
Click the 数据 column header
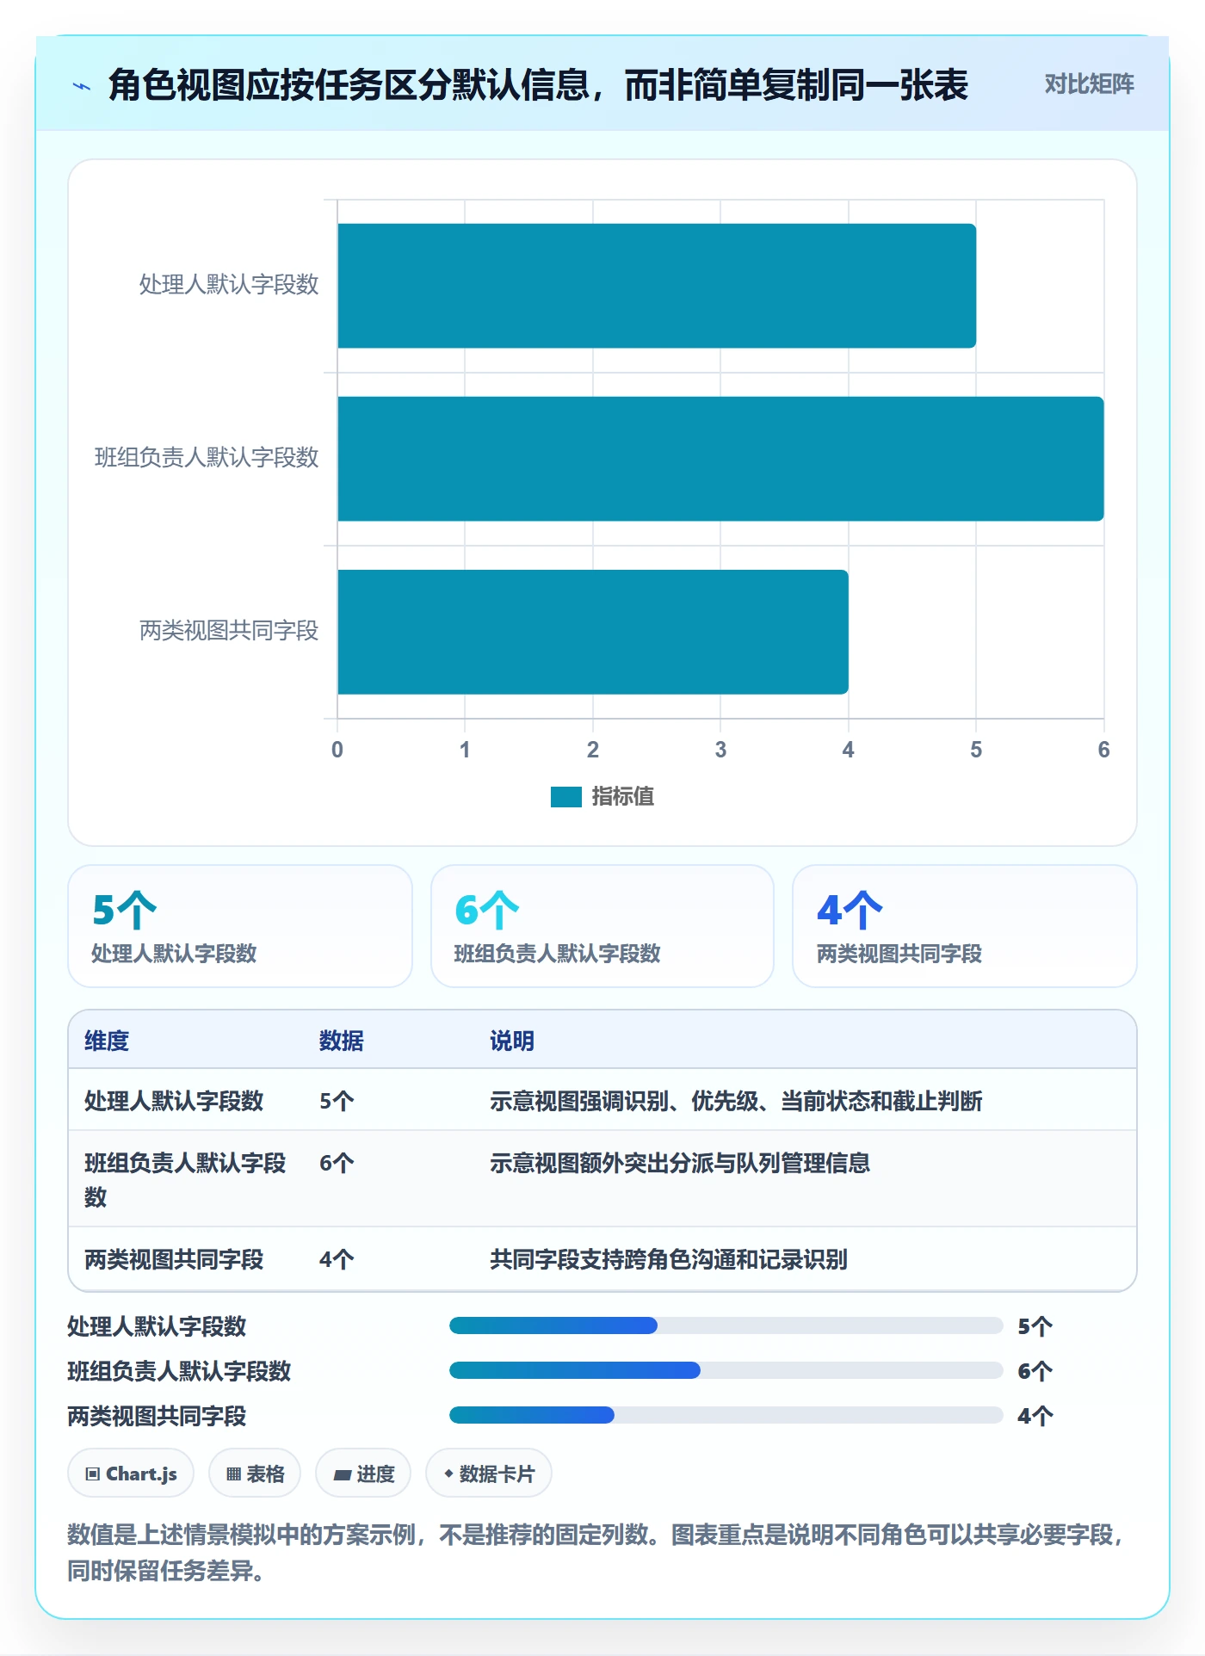tap(342, 1041)
